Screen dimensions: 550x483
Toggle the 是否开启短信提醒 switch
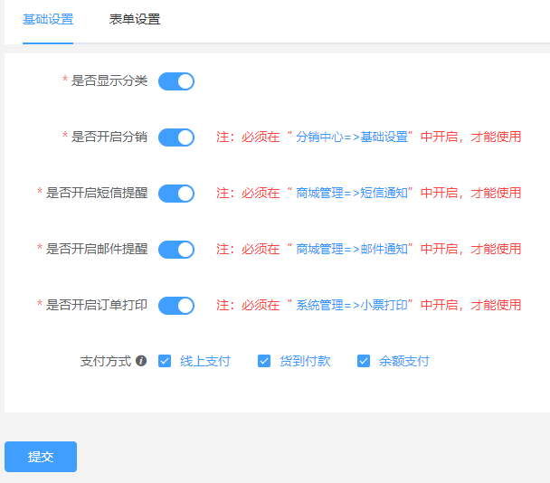[176, 194]
